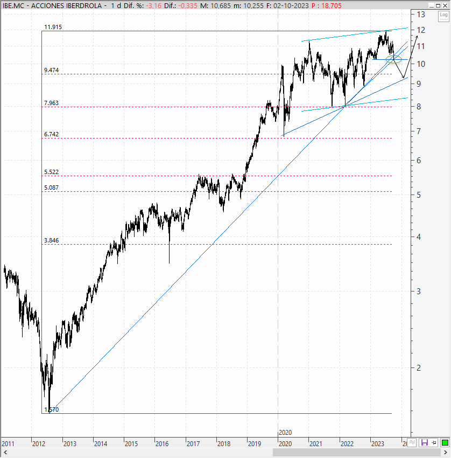This screenshot has height=458, width=451.
Task: Click the green ellipse marker on chart
Action: (393, 59)
